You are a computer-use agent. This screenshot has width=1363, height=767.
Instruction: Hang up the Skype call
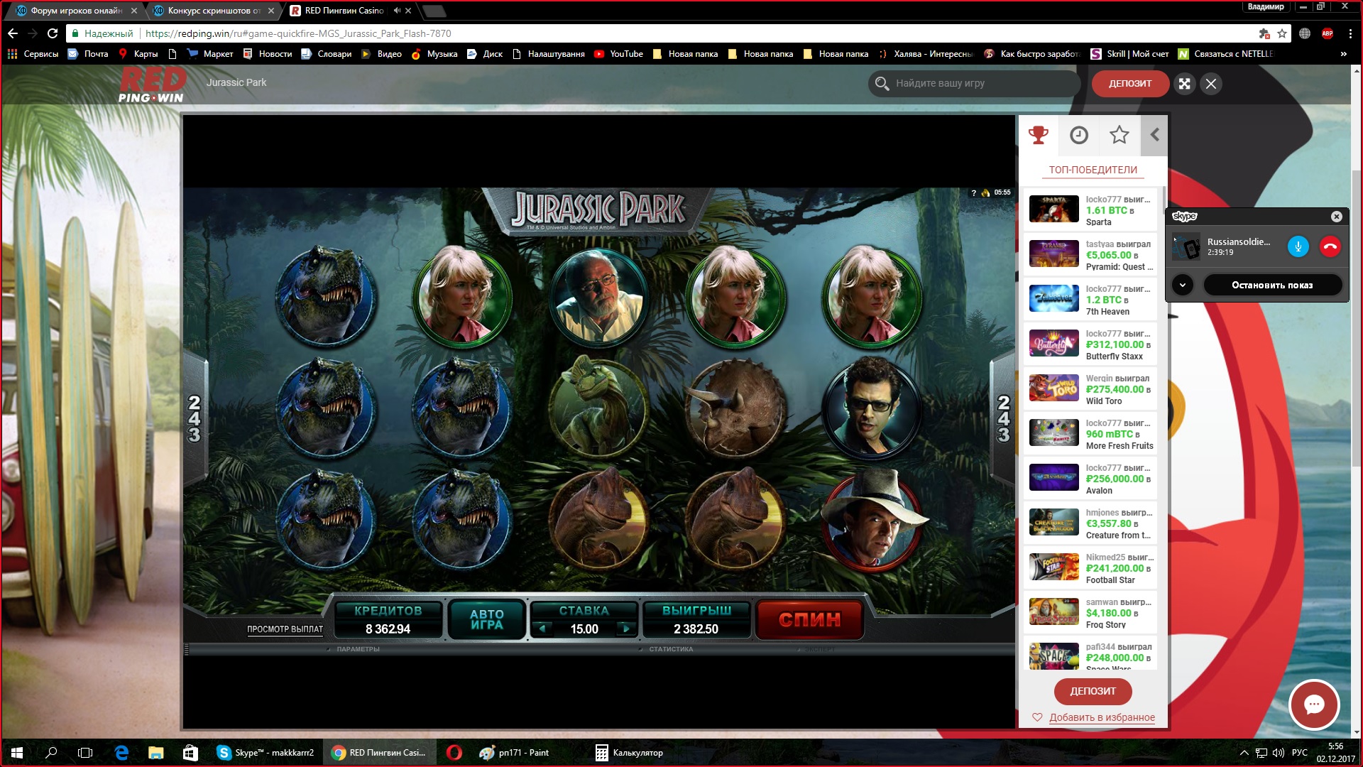pyautogui.click(x=1330, y=246)
